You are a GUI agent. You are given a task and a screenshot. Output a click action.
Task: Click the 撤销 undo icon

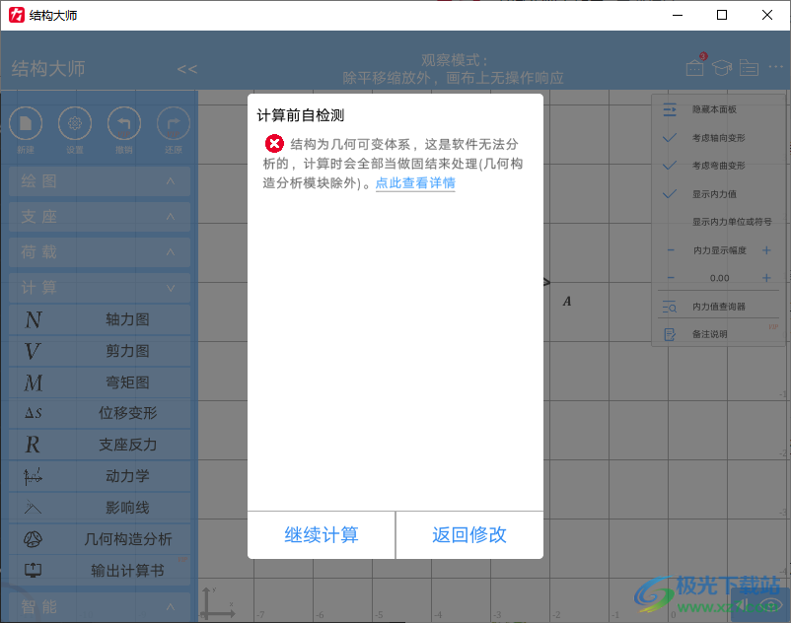(124, 123)
